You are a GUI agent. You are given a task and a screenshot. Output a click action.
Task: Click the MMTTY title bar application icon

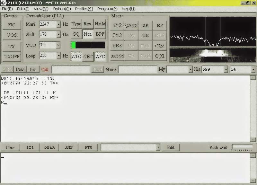tap(3, 3)
